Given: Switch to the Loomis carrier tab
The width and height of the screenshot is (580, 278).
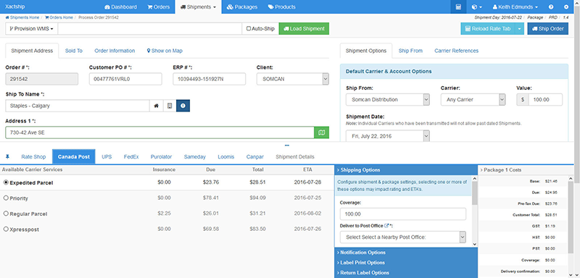Looking at the screenshot, I should pyautogui.click(x=226, y=156).
